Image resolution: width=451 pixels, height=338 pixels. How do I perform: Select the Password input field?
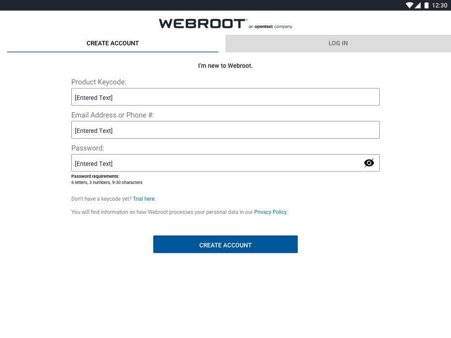click(x=217, y=163)
